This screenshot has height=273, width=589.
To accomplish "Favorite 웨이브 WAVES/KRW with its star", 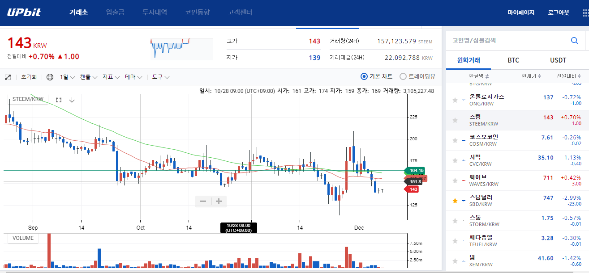I will coord(455,181).
